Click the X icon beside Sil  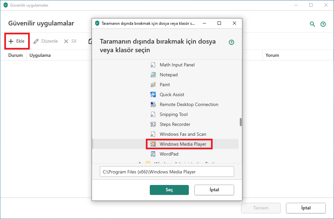(x=66, y=41)
